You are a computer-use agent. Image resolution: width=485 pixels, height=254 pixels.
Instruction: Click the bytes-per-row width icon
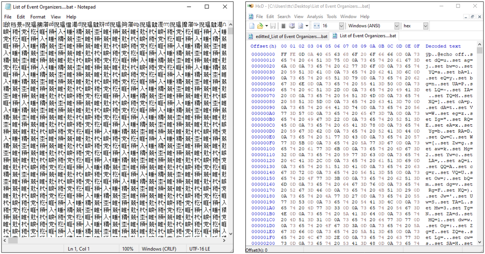pos(317,26)
